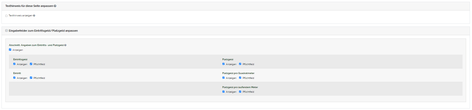Viewport: 472px width, 110px height.
Task: Enable the 'Texthinweis anzeigen' checkbox
Action: 6,16
